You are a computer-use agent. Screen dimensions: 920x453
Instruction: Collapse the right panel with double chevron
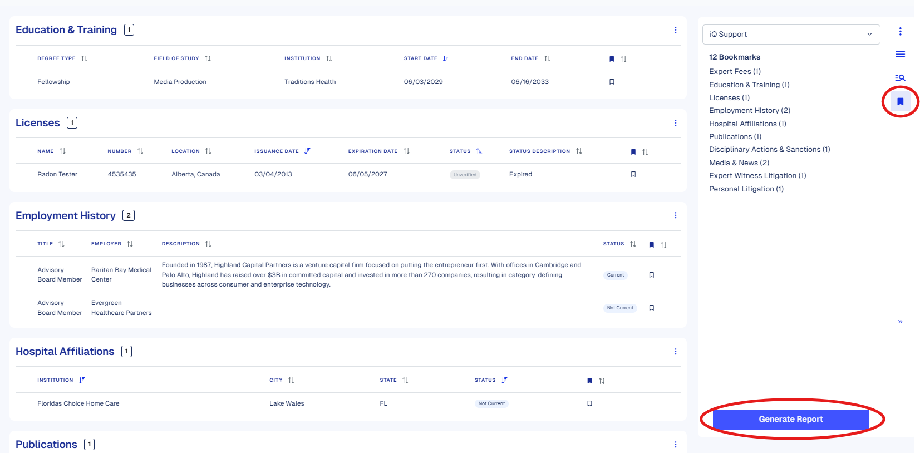pos(900,322)
